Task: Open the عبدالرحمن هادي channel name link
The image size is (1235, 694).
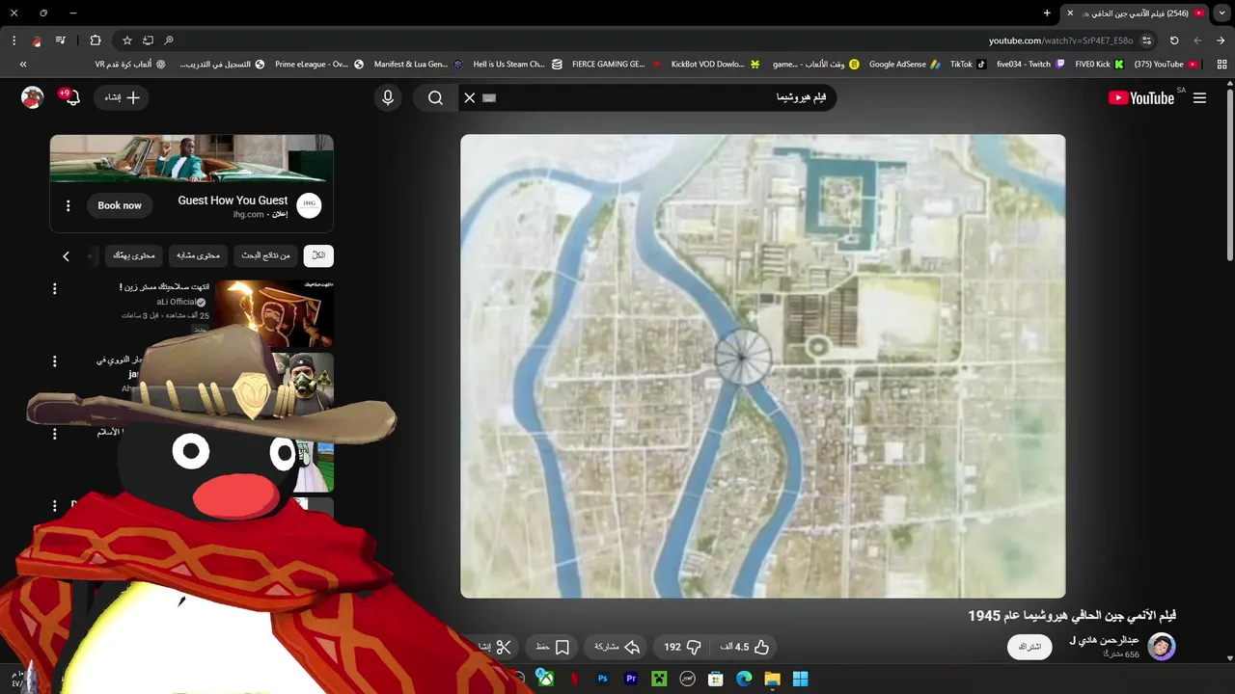Action: tap(1105, 641)
